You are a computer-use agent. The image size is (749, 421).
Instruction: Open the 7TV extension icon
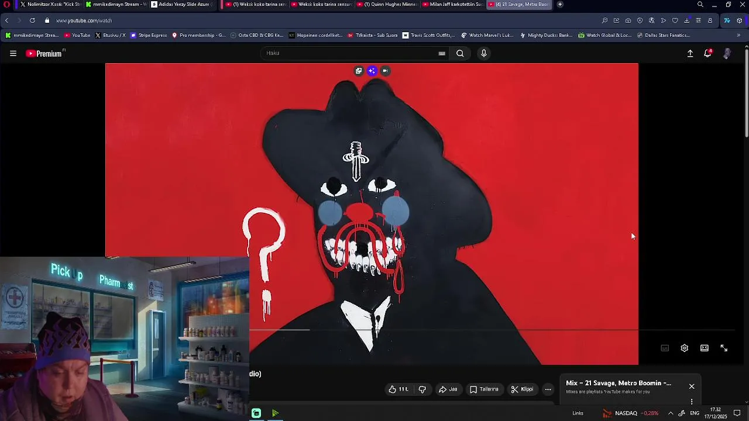point(727,20)
